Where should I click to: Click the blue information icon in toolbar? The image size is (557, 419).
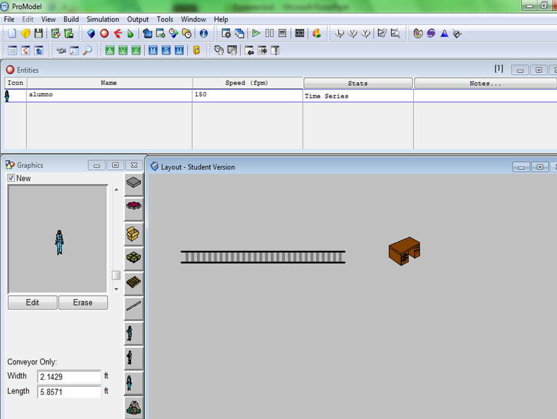point(203,34)
